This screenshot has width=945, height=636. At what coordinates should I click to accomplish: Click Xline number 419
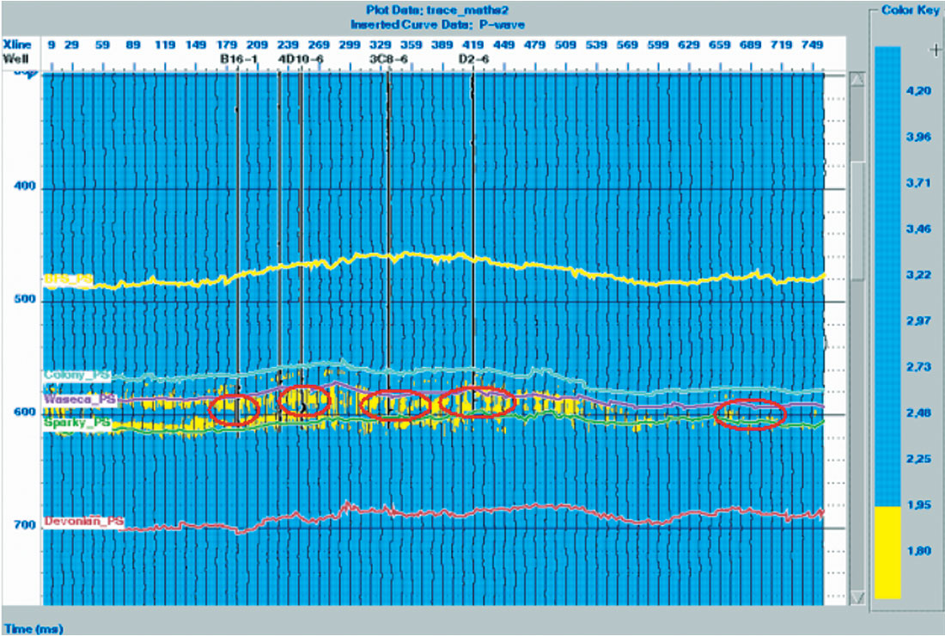pos(473,45)
